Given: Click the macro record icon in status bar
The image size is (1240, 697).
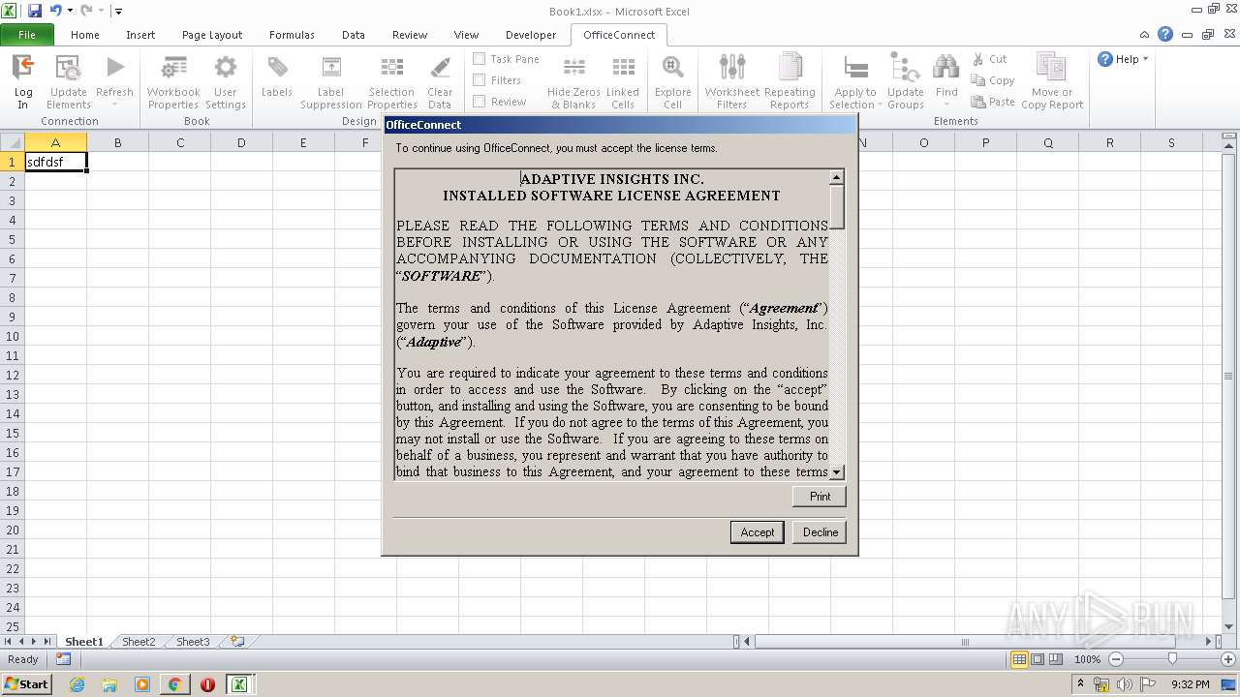Looking at the screenshot, I should [x=63, y=659].
